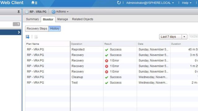Show Recovery Steps view
The image size is (198, 111).
coord(37,29)
